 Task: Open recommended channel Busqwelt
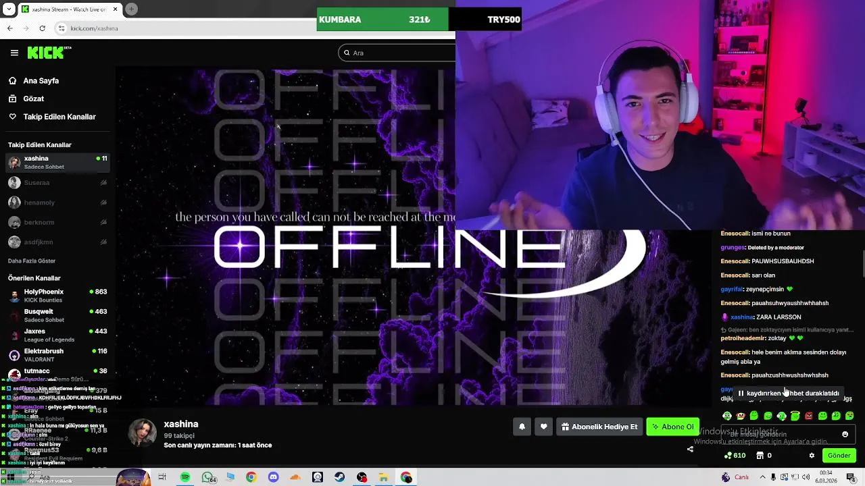(57, 315)
